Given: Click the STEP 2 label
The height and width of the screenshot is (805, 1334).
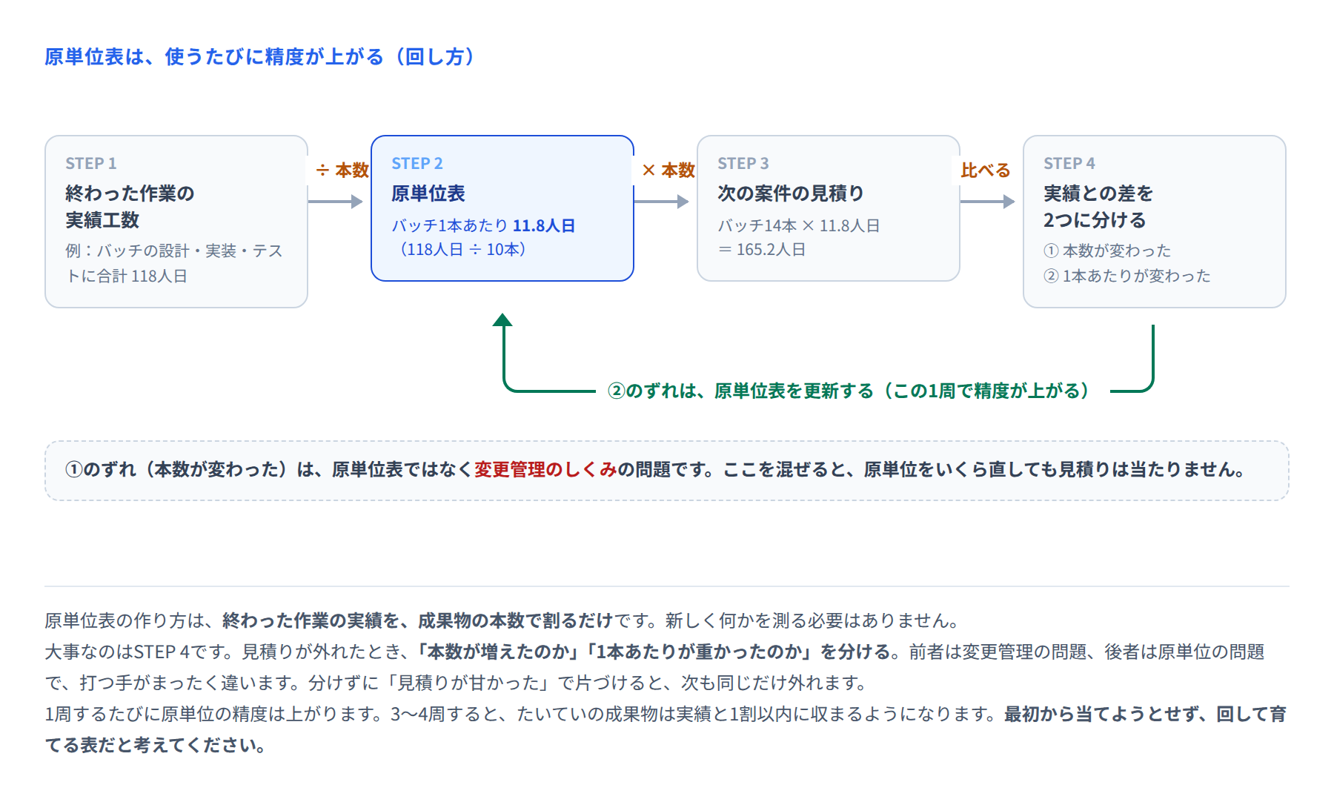Looking at the screenshot, I should click(x=417, y=164).
